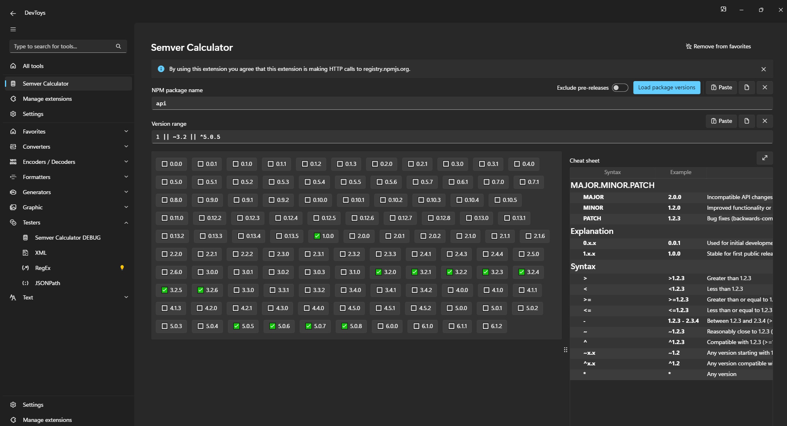Open Manage extensions at sidebar bottom
Viewport: 787px width, 426px height.
(x=68, y=420)
